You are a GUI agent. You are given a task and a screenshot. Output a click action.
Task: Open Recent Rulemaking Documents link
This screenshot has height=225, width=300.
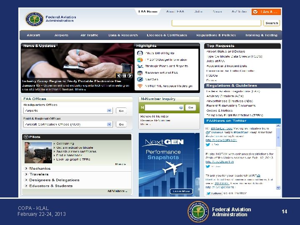(x=231, y=105)
